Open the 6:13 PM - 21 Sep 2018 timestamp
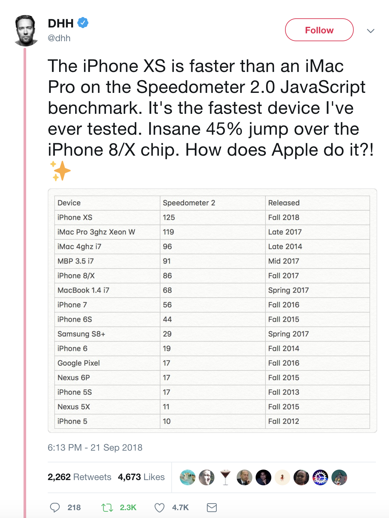 [95, 447]
